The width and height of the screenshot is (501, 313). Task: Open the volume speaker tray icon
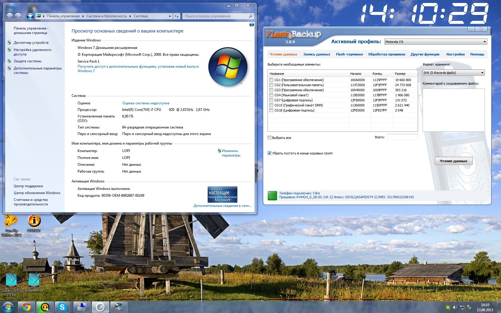(455, 307)
